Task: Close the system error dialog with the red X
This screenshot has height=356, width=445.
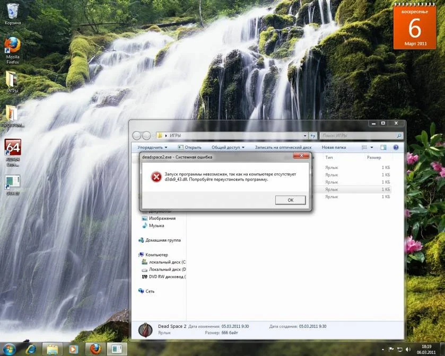Action: [301, 156]
